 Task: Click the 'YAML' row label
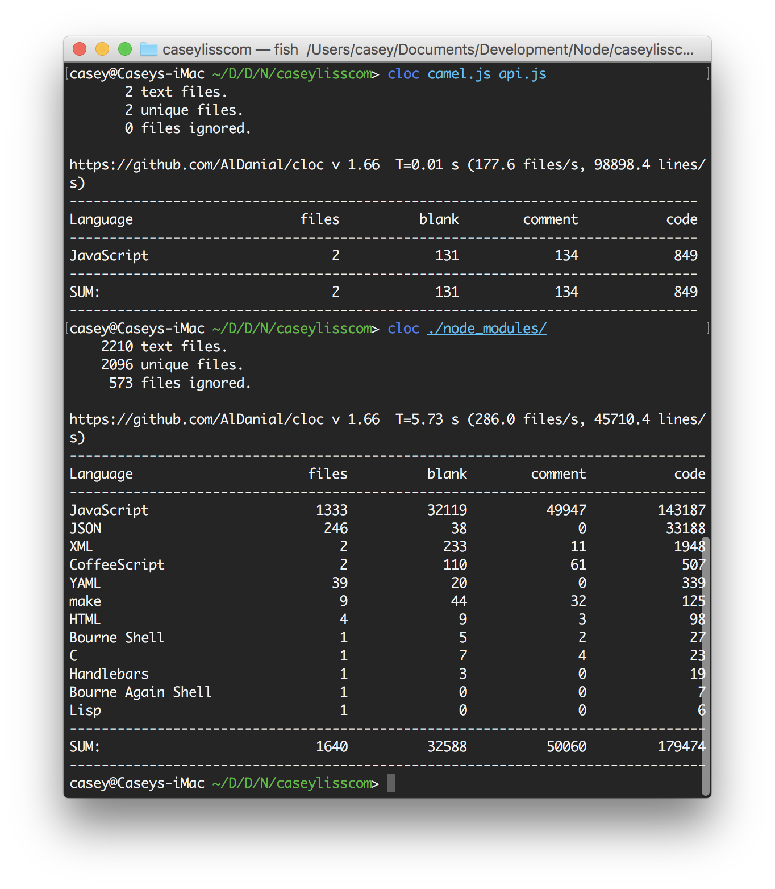[x=85, y=583]
